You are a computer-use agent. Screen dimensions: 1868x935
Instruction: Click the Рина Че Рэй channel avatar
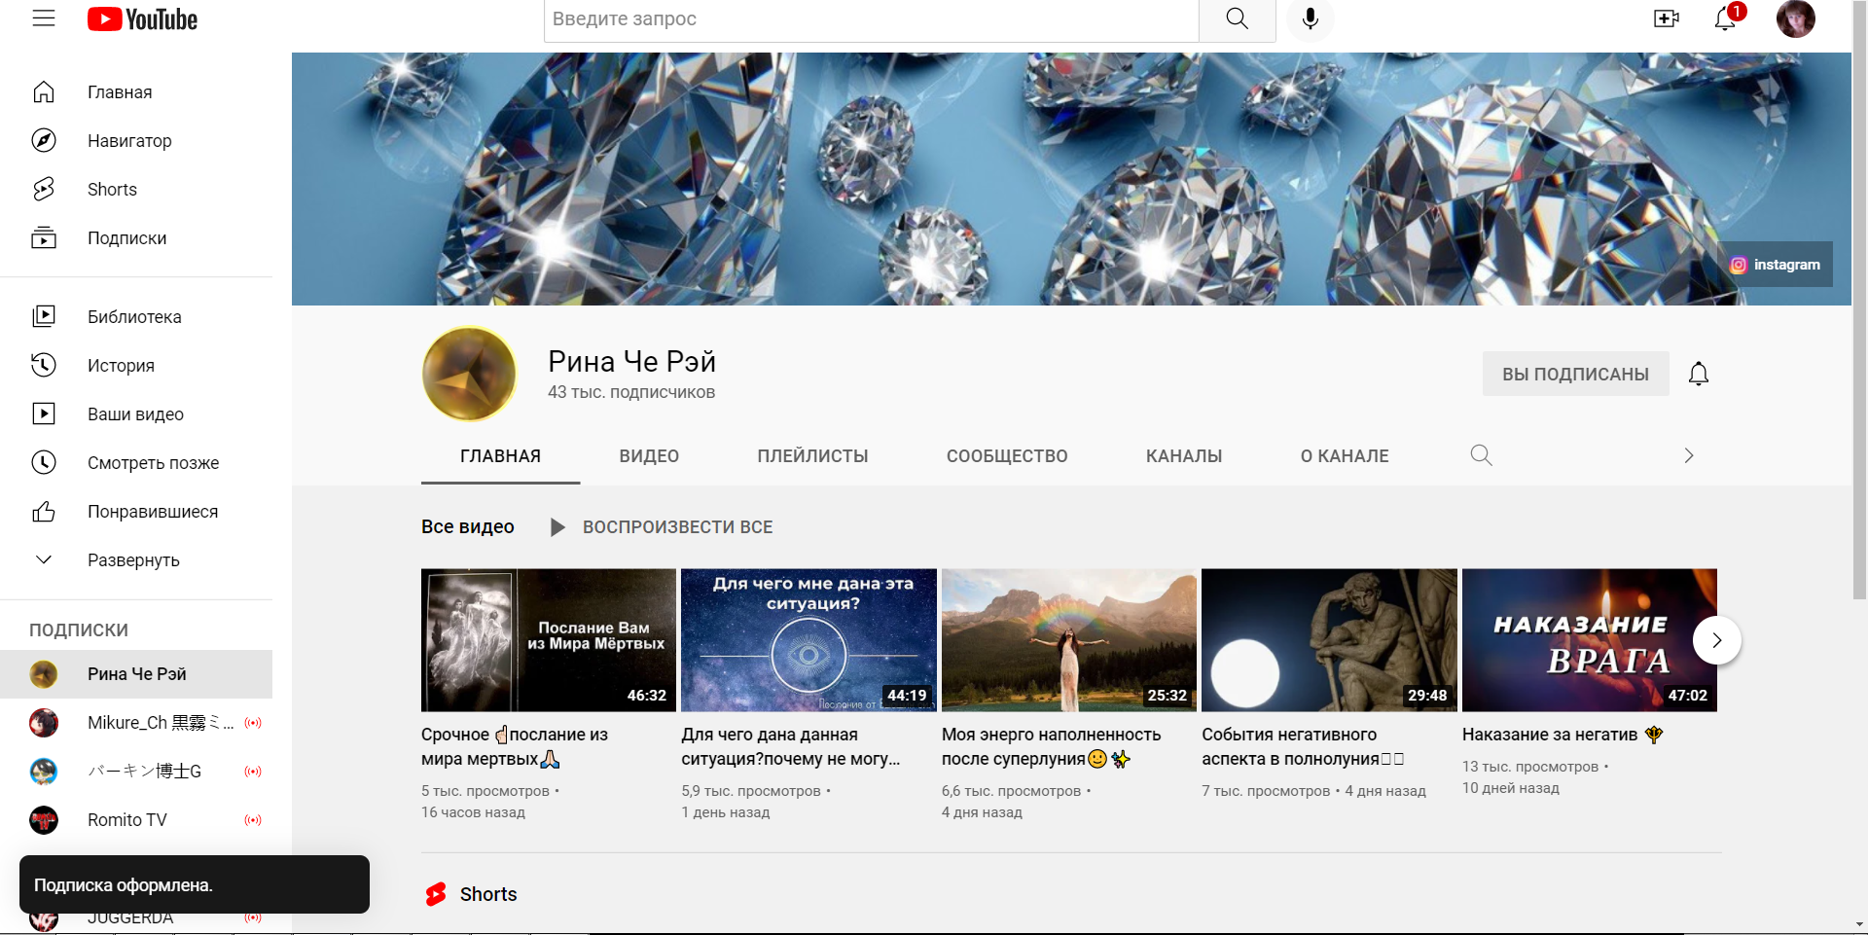(469, 374)
